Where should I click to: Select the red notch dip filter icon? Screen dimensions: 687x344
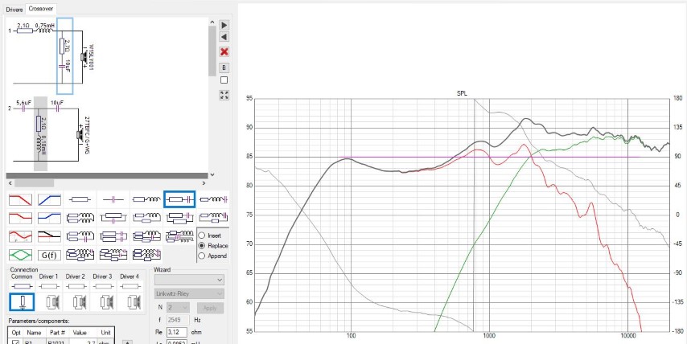(x=20, y=236)
